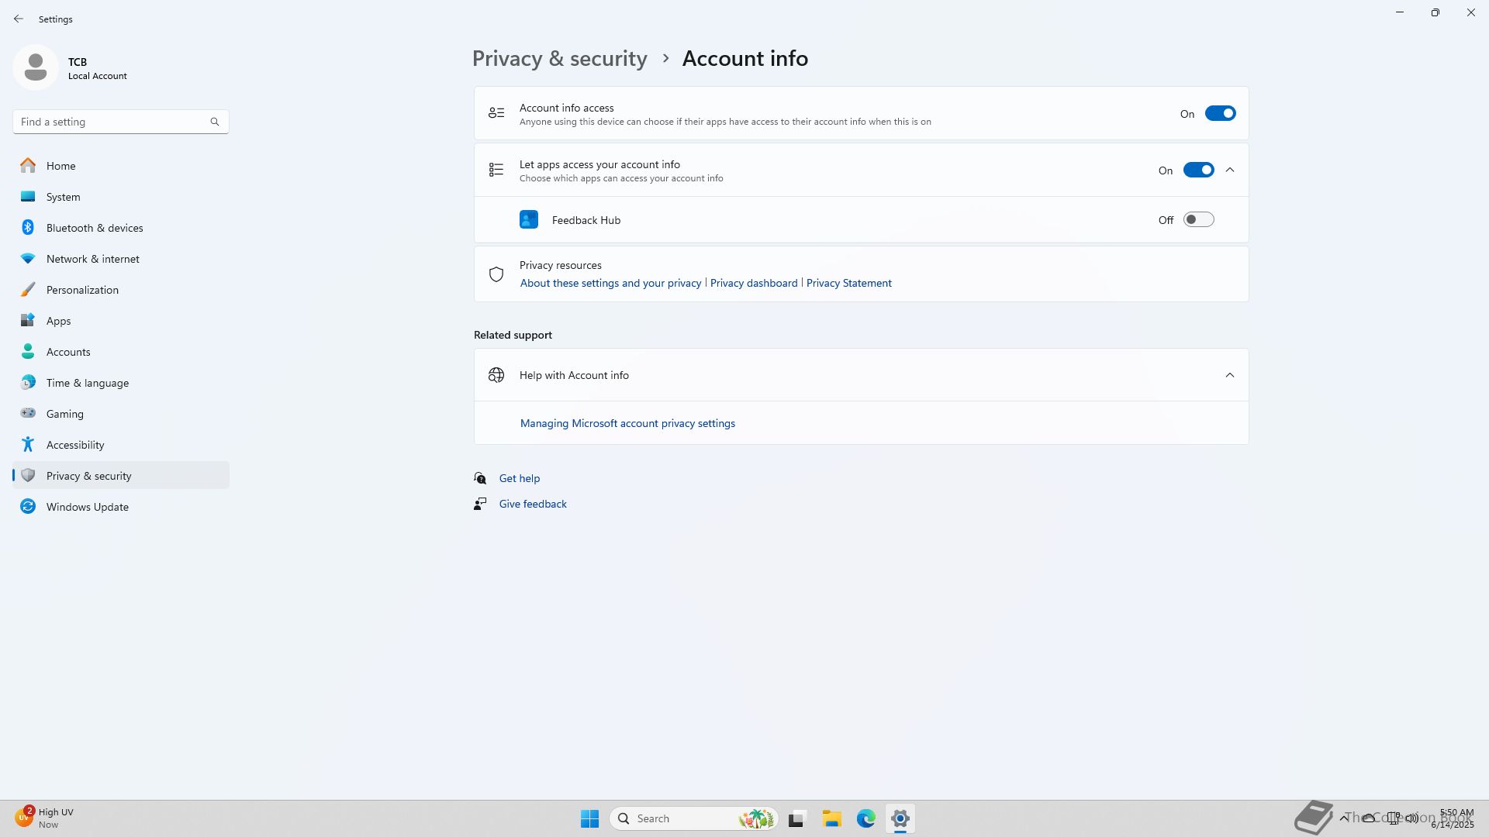
Task: Disable Let apps access your account info
Action: (1198, 170)
